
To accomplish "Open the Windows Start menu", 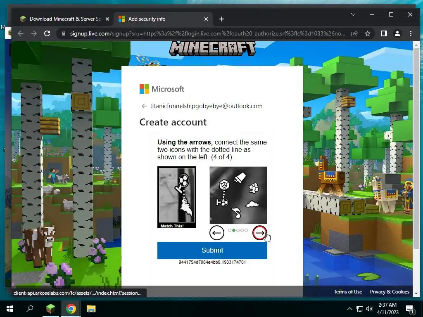I will coord(10,309).
